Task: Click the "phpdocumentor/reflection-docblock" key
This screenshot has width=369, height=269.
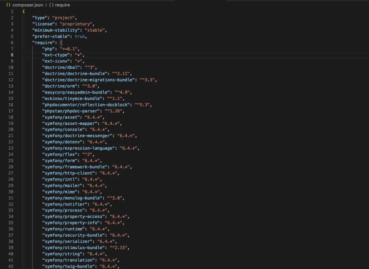Action: 86,105
